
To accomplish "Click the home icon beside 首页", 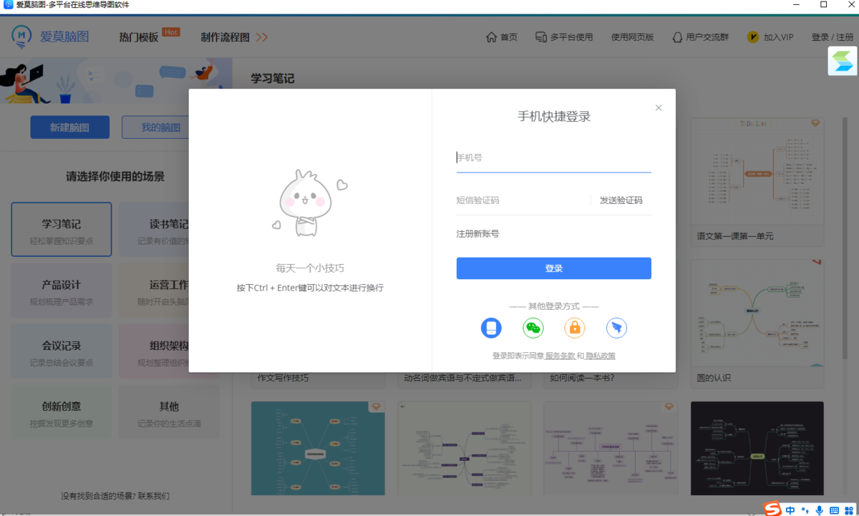I will pyautogui.click(x=490, y=36).
